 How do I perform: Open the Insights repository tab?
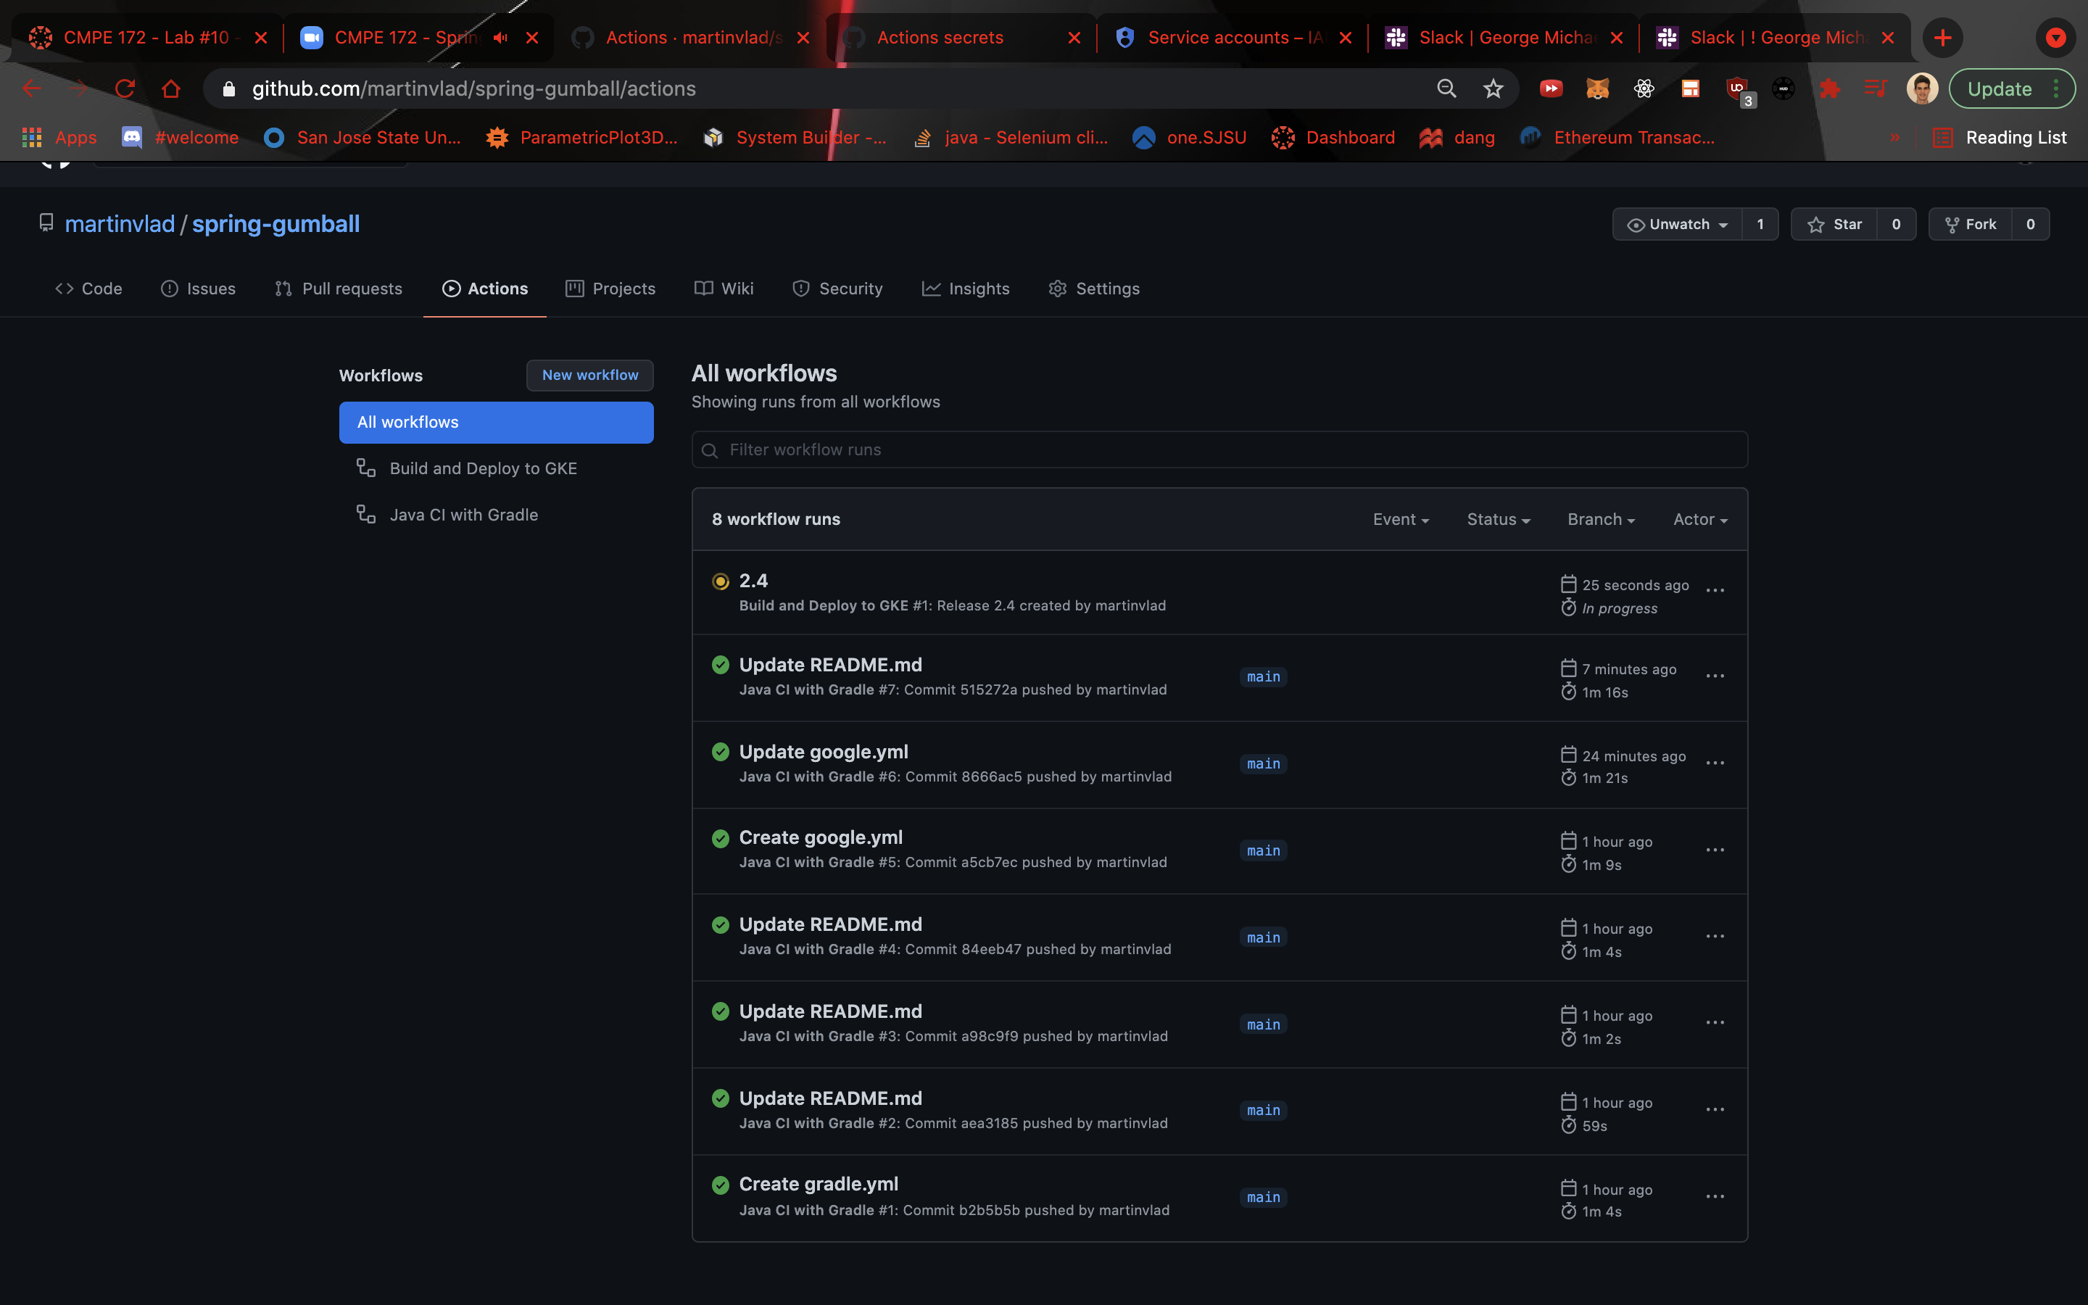click(x=966, y=289)
